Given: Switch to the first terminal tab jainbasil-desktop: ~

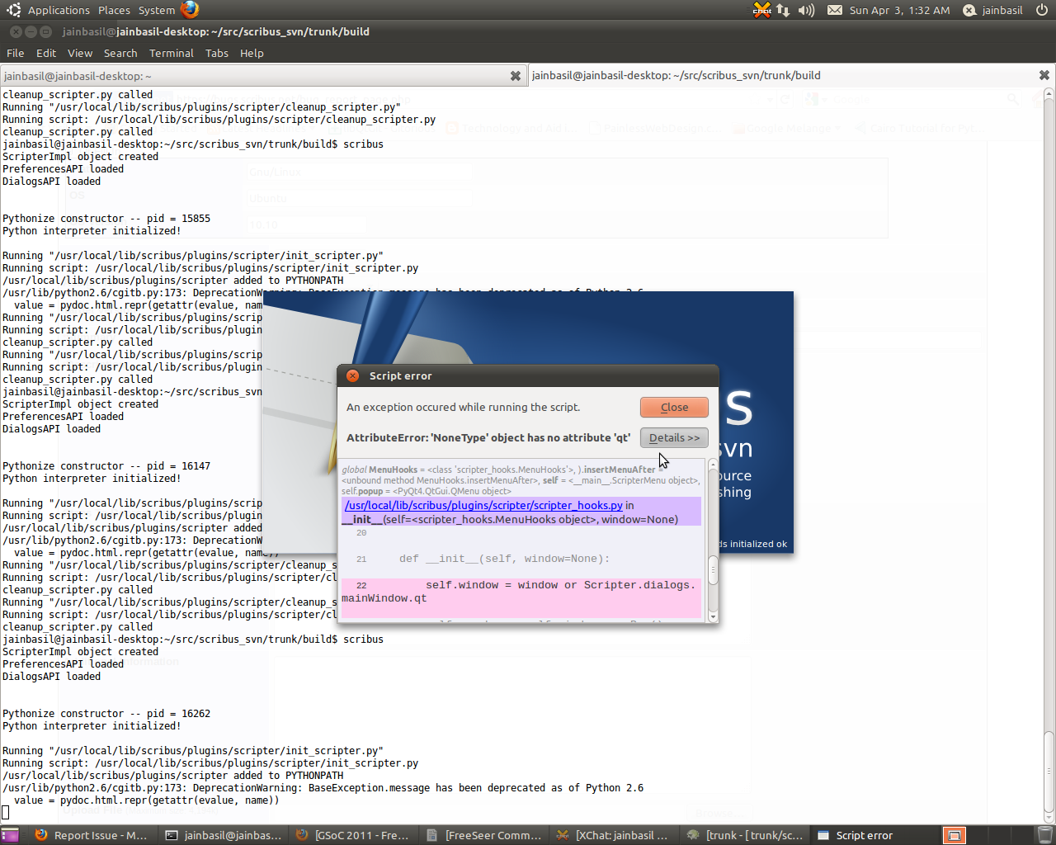Looking at the screenshot, I should 247,76.
